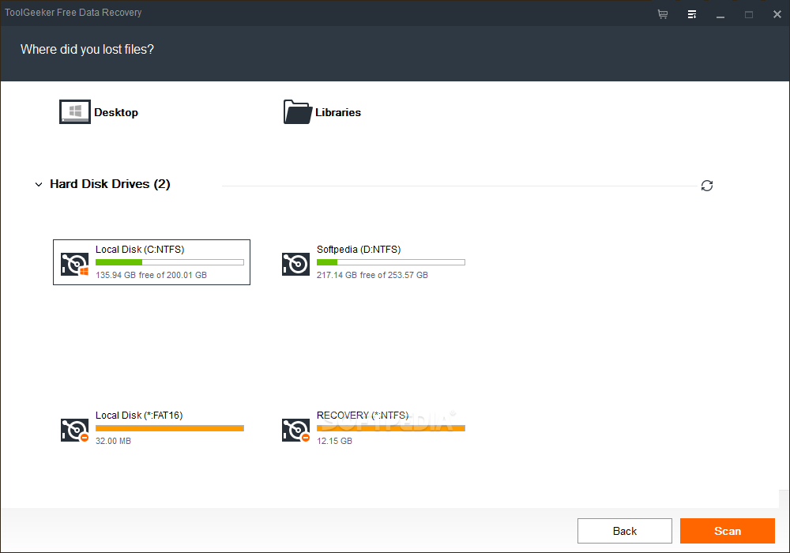The image size is (790, 553).
Task: Click the FAT16 Local Disk drive icon
Action: [x=74, y=430]
